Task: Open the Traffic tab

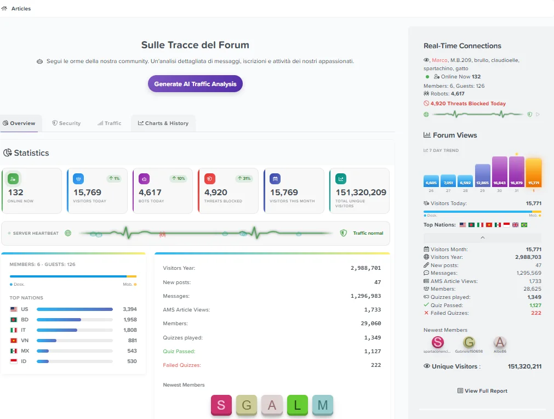Action: [109, 123]
